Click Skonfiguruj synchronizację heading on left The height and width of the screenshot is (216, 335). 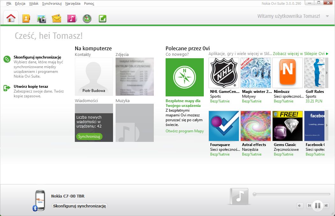tap(37, 57)
